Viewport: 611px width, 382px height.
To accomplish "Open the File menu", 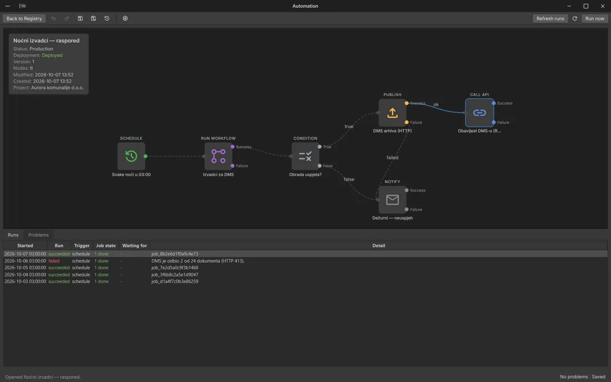I will tap(23, 6).
